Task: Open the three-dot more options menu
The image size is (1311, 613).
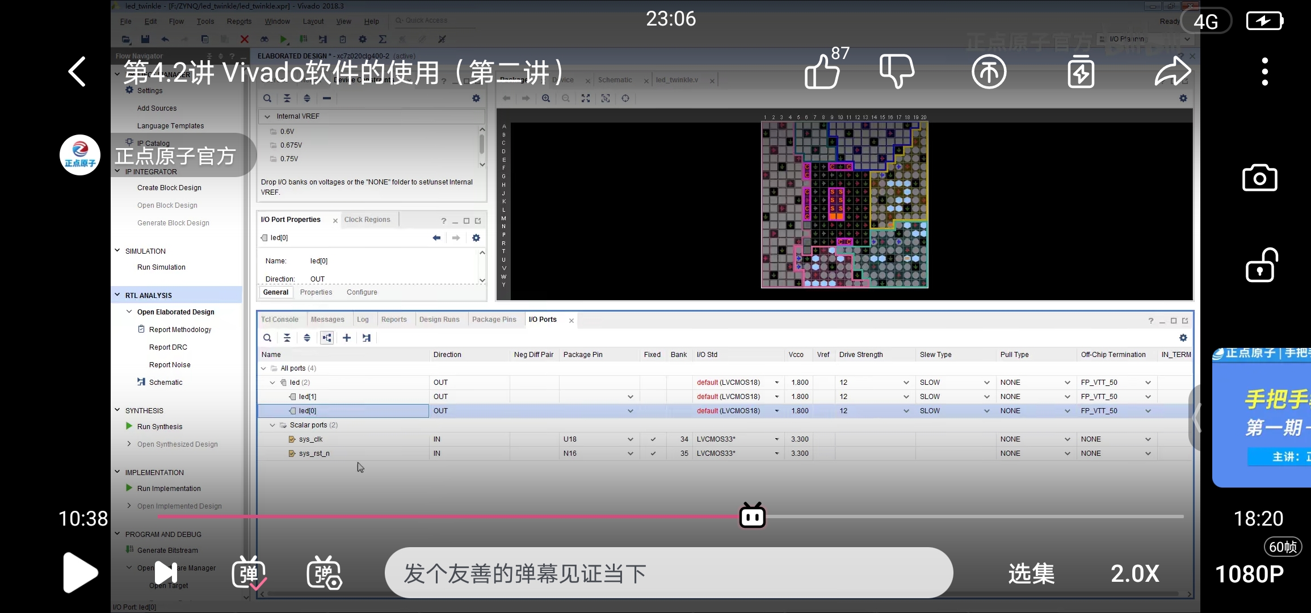Action: [1264, 72]
